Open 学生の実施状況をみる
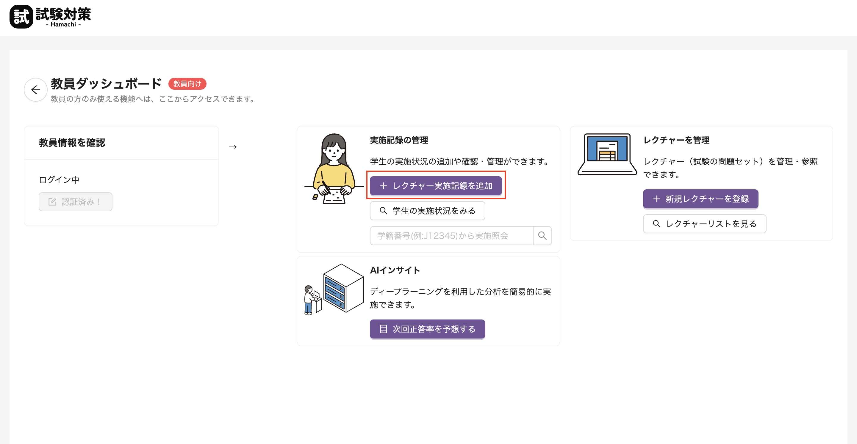 coord(427,211)
